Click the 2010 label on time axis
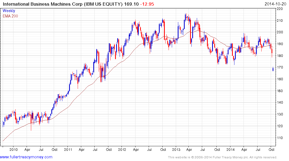The image size is (289, 161). point(14,149)
